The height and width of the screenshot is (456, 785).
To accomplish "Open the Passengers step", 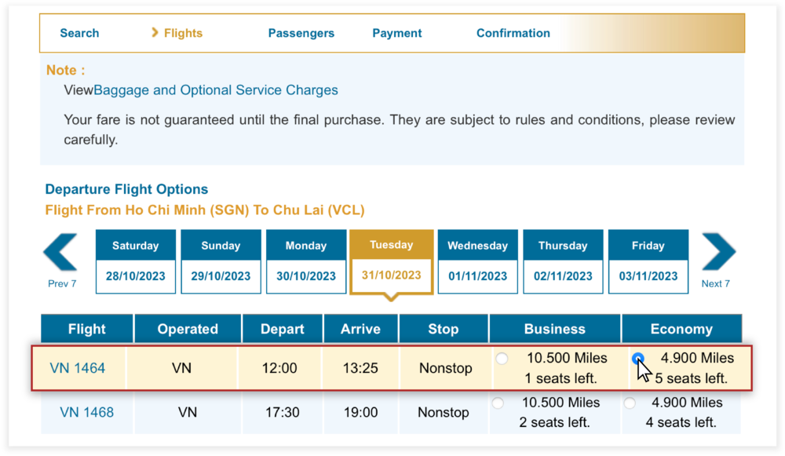I will 301,33.
